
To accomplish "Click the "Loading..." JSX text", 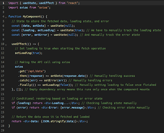I will [x=60, y=103].
